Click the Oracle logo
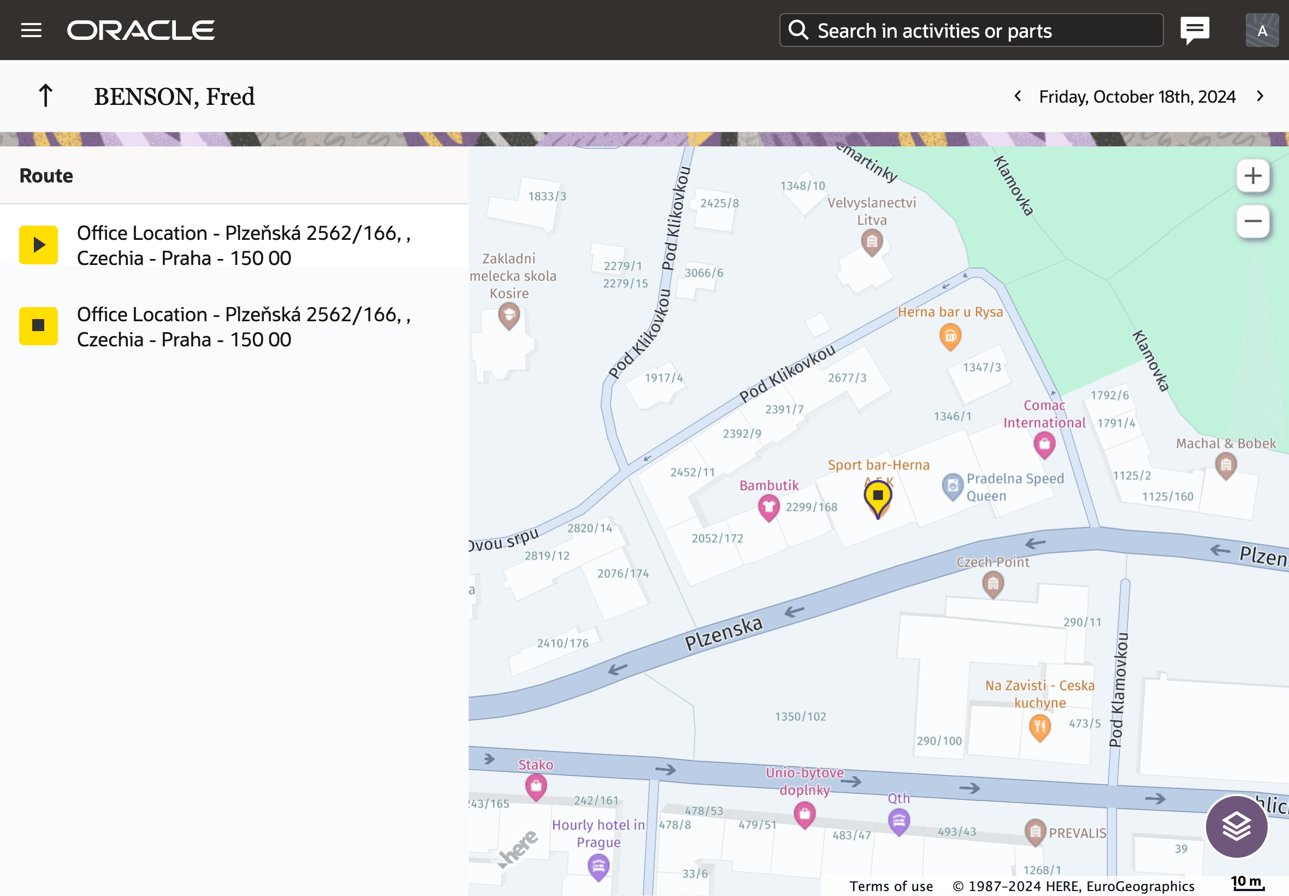The height and width of the screenshot is (896, 1289). click(141, 30)
